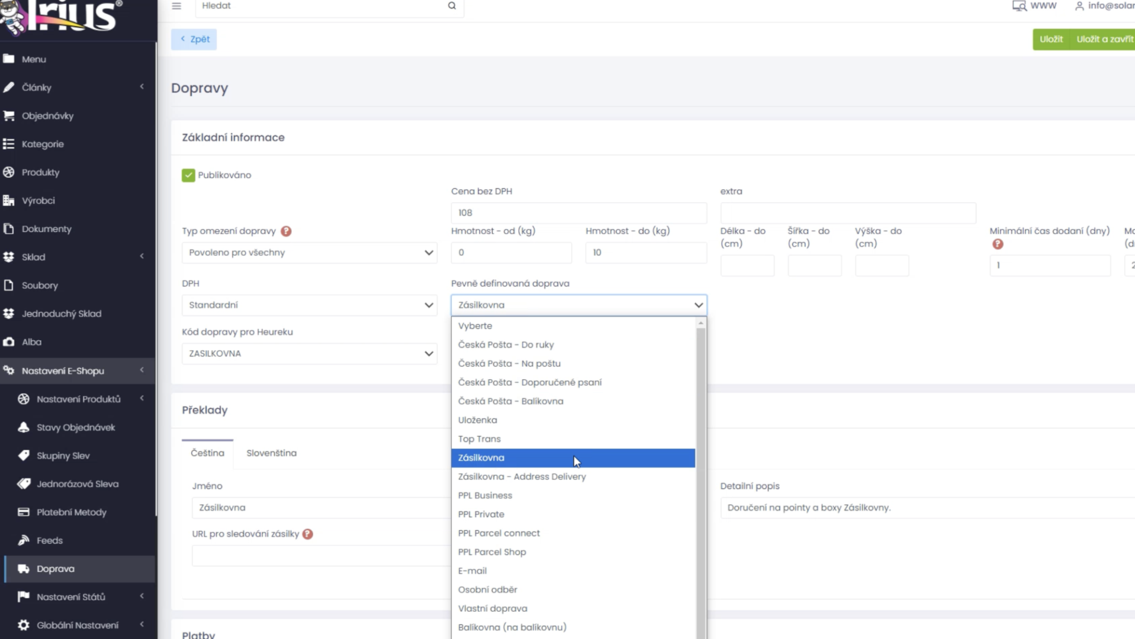Click the Nastavení E-Shopu gears icon
Screen dimensions: 1135x639
9,370
